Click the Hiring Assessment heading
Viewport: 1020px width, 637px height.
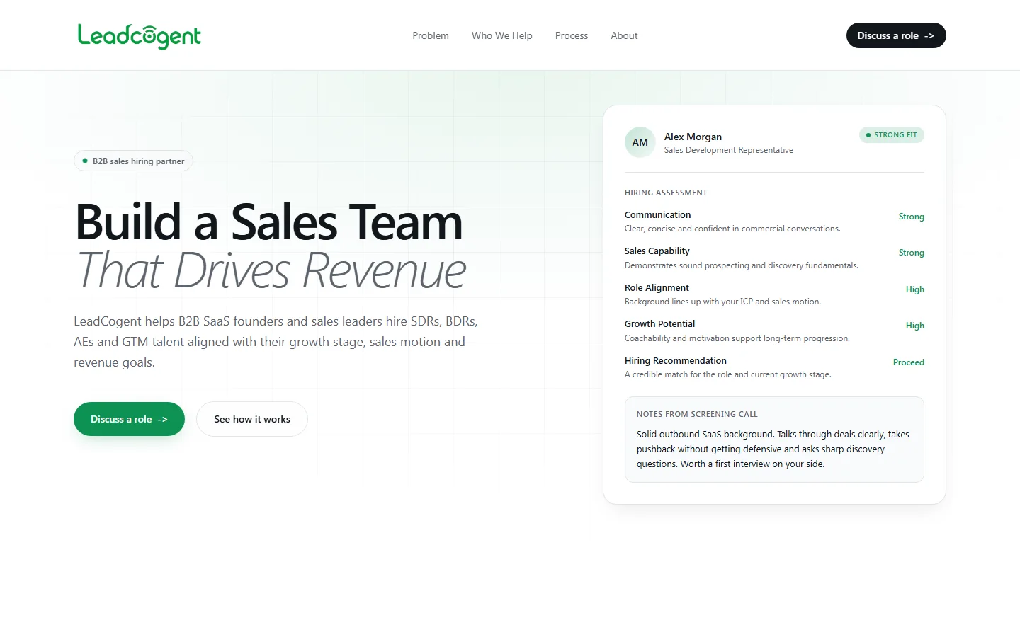[x=666, y=193]
